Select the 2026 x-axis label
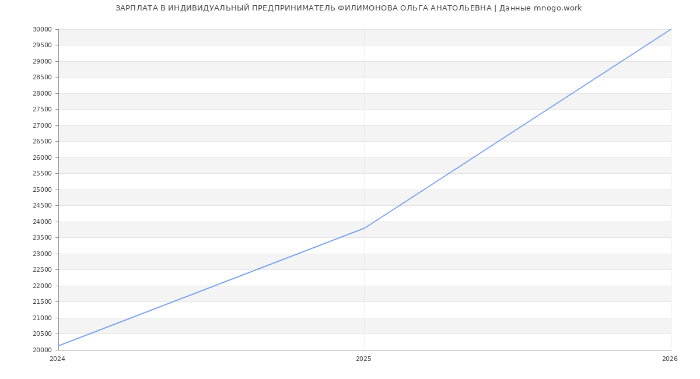This screenshot has width=700, height=379. click(x=670, y=359)
